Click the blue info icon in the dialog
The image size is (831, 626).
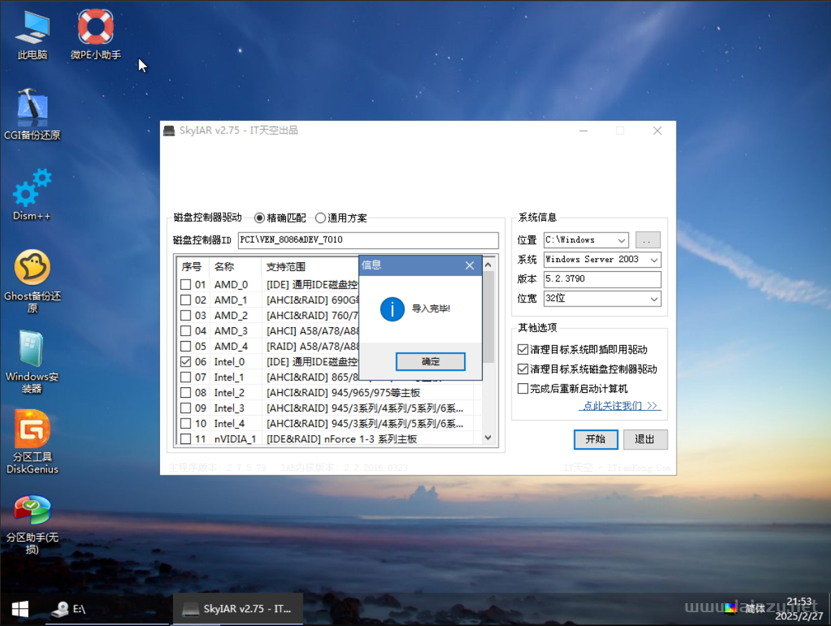pyautogui.click(x=392, y=309)
